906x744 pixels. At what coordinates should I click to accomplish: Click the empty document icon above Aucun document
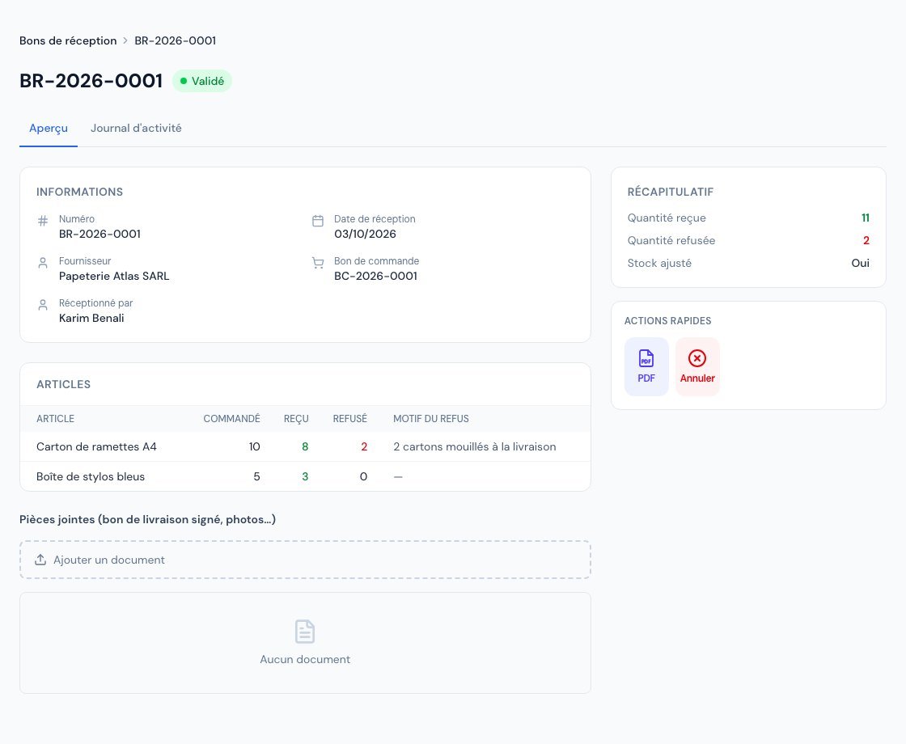pos(305,632)
